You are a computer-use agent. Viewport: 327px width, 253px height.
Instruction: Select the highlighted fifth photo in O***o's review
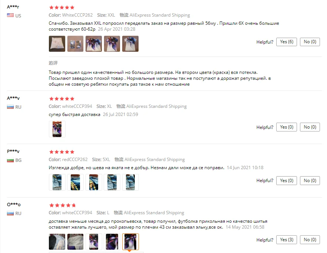[x=130, y=242]
